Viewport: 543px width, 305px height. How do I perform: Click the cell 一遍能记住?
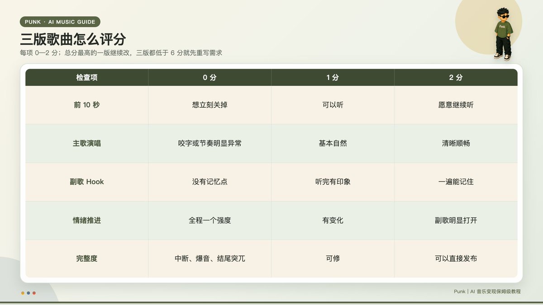[456, 182]
